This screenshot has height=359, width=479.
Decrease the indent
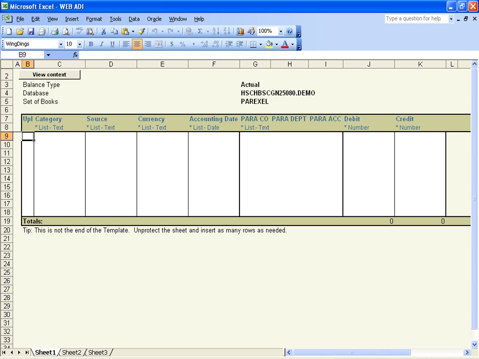coord(229,44)
